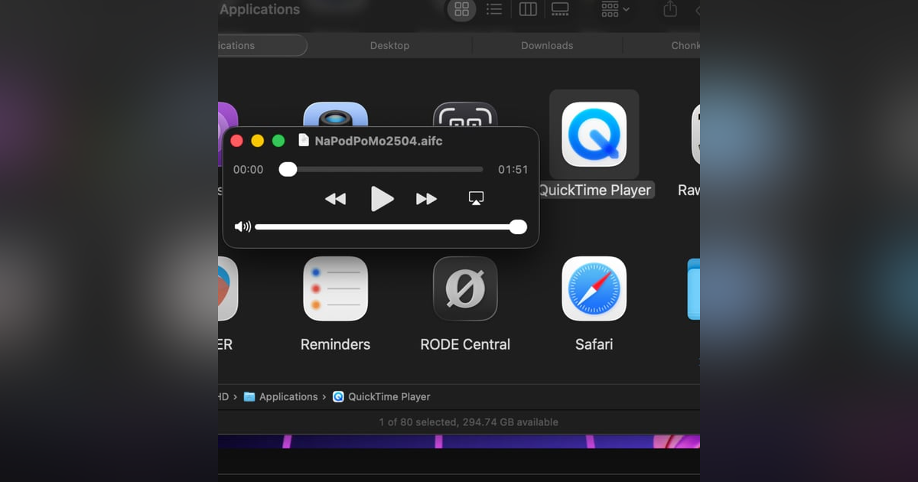Screen dimensions: 918x482
Task: Click the volume slider track
Action: point(382,226)
